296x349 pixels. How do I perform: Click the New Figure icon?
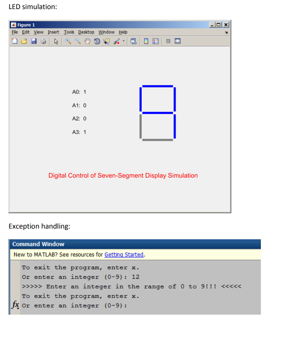tap(15, 41)
